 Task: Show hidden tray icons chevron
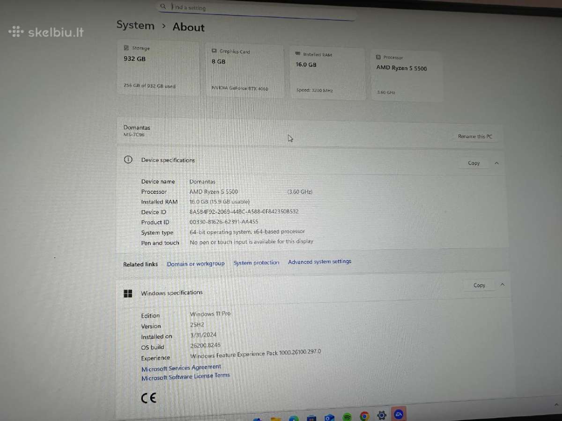[x=557, y=406]
